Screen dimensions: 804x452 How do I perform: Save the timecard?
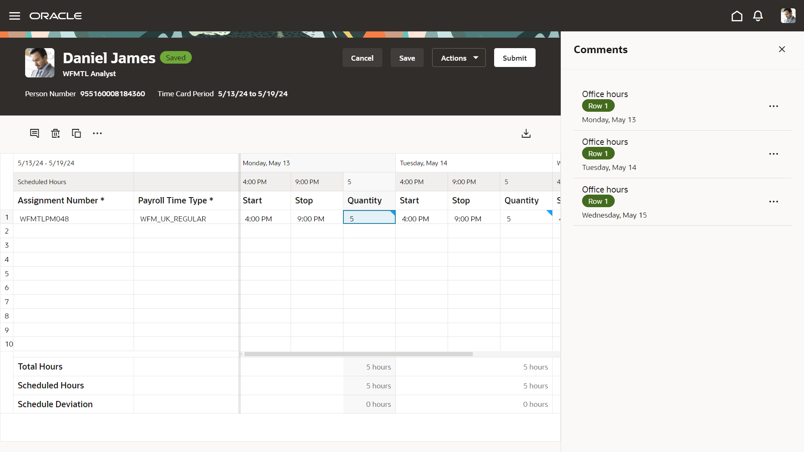point(407,58)
